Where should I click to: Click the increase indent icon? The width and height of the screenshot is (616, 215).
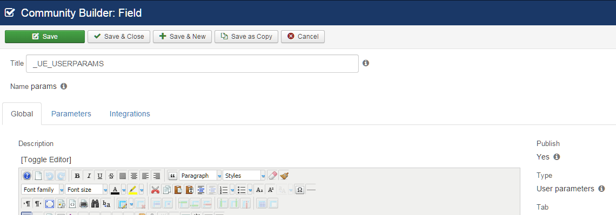click(x=201, y=190)
